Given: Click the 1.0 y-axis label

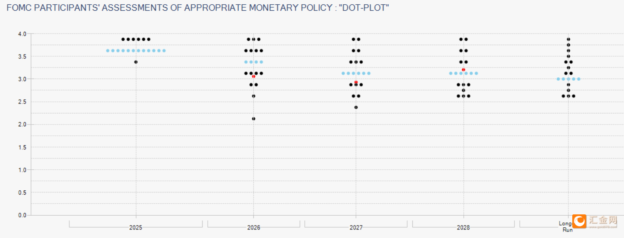Looking at the screenshot, I should pyautogui.click(x=22, y=170).
